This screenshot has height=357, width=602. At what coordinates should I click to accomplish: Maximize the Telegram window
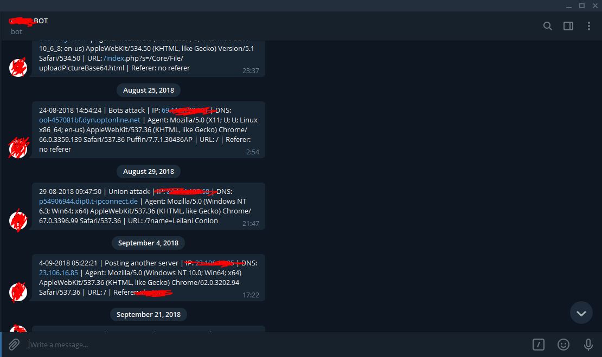pos(582,5)
